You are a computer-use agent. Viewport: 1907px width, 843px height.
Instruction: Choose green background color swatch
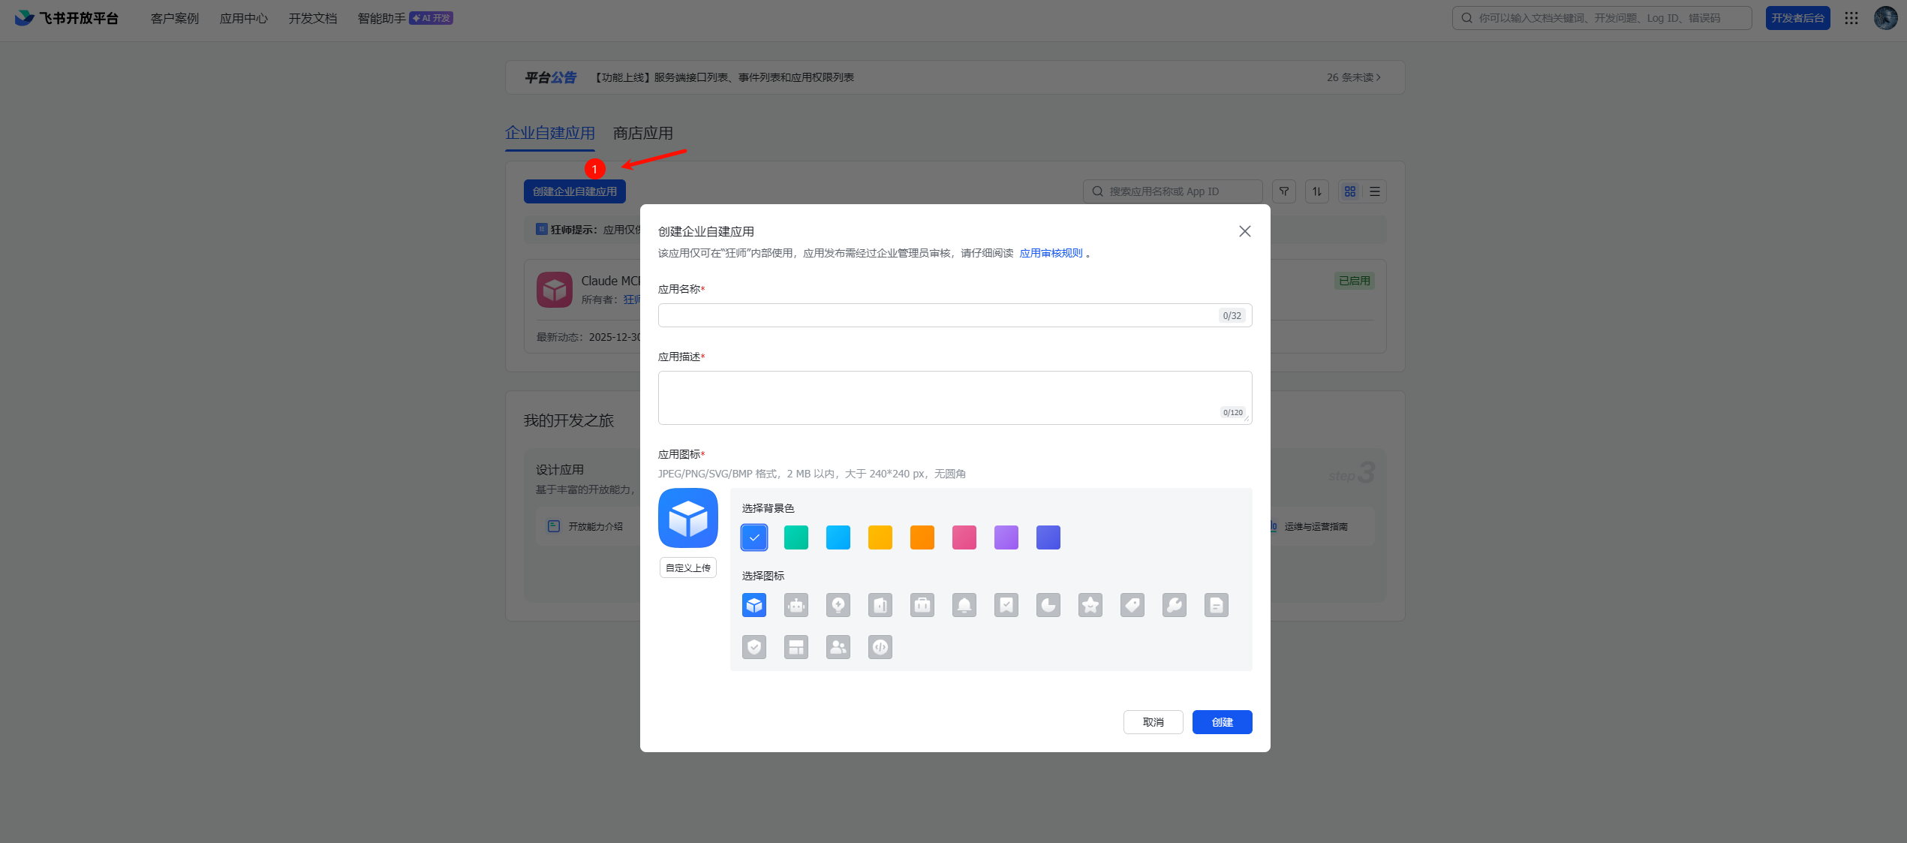tap(796, 537)
